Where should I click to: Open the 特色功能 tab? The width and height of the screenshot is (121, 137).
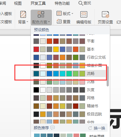[62, 3]
